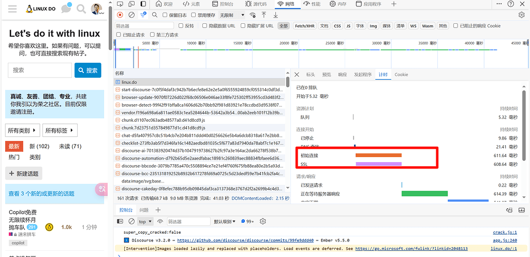530x257 pixels.
Task: Clear console icon in drawer
Action: click(131, 221)
